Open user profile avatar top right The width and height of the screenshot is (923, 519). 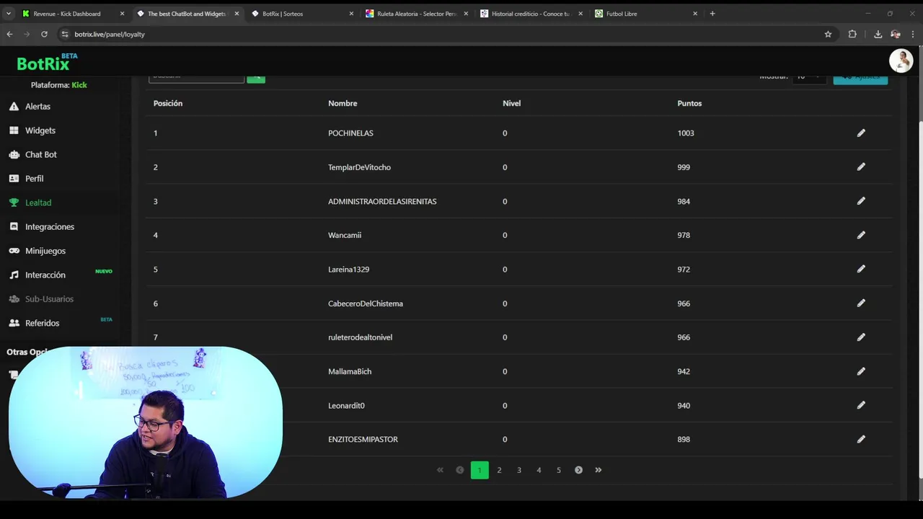click(x=901, y=61)
